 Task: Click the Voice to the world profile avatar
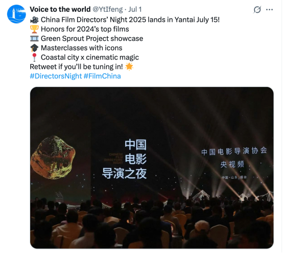(16, 14)
